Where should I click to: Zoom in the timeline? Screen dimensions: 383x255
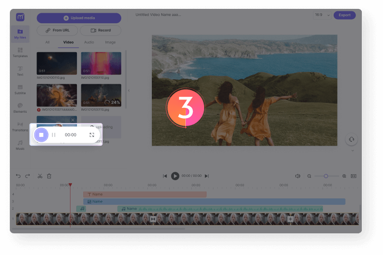[x=344, y=176]
